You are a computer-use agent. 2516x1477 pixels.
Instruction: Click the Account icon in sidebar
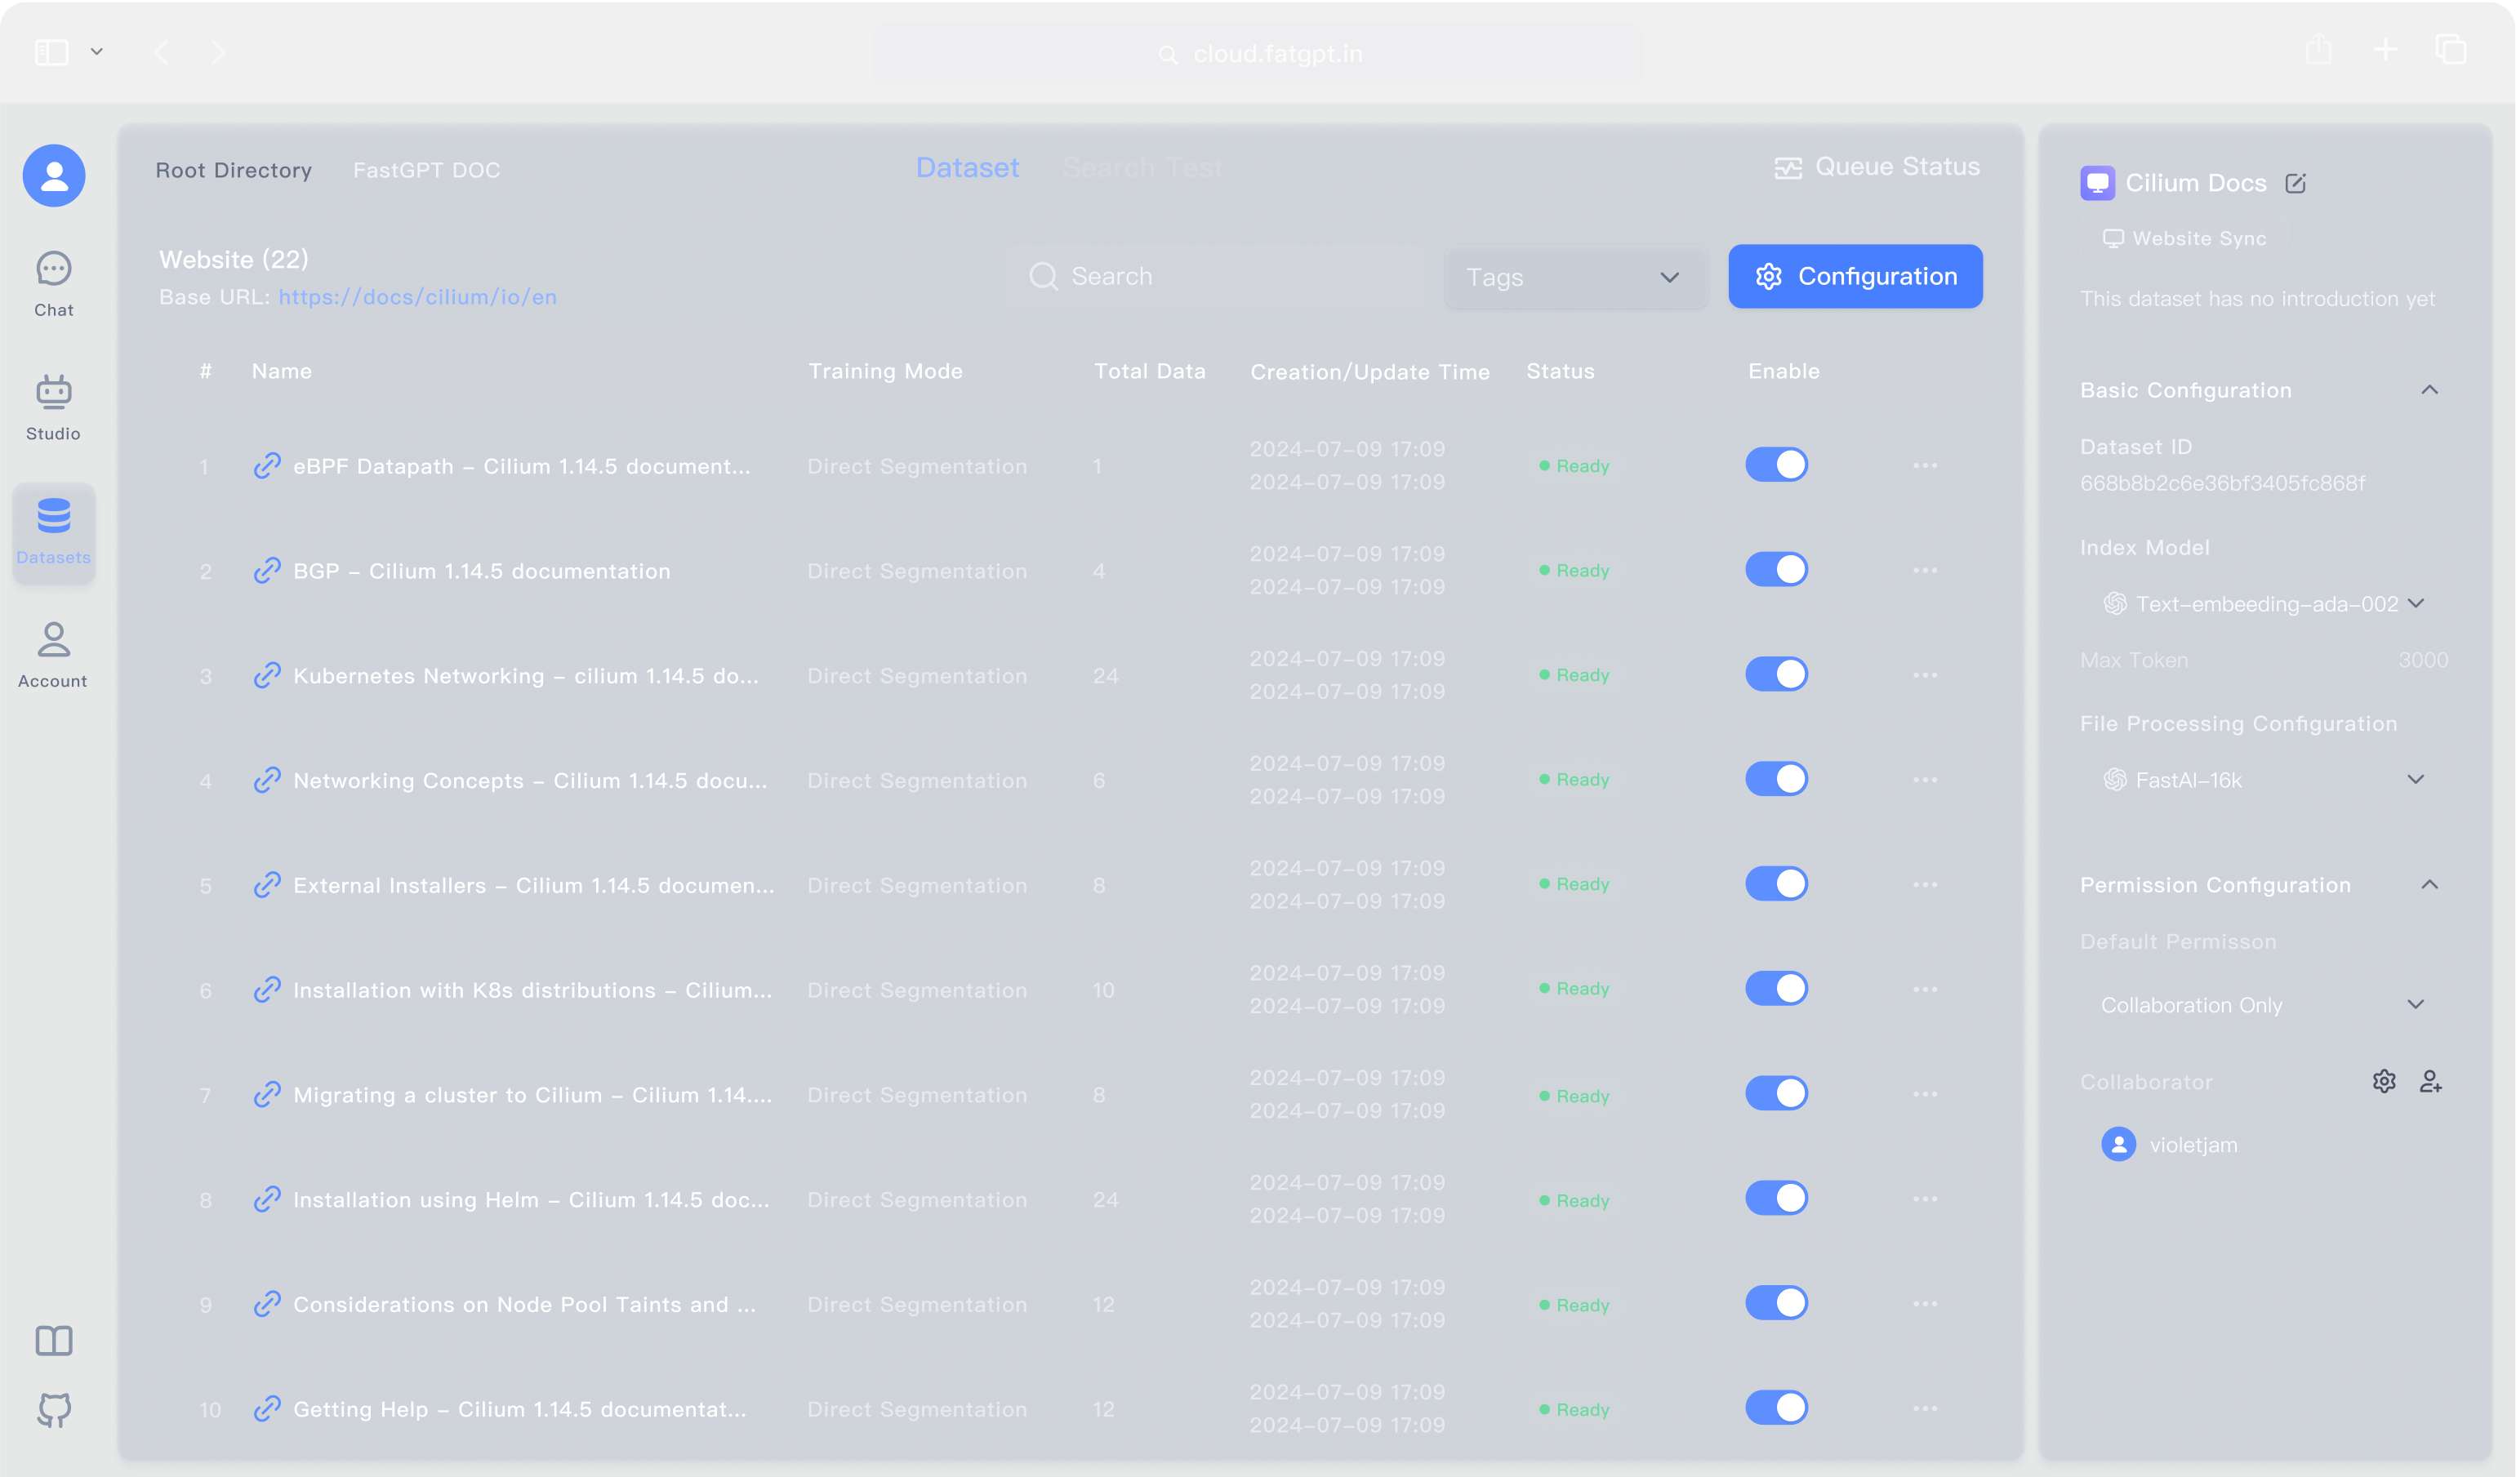tap(54, 654)
